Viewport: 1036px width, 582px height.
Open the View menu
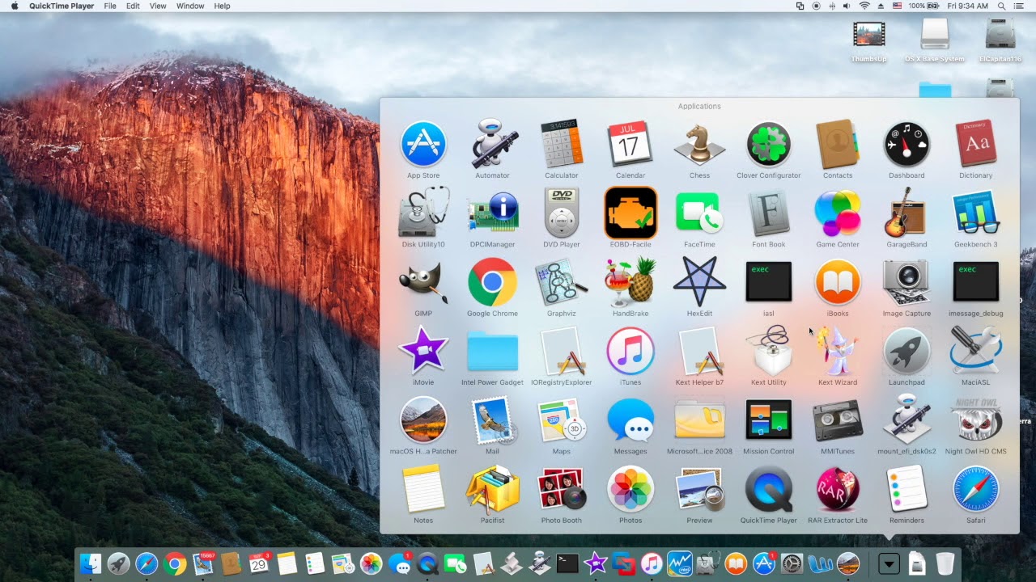pyautogui.click(x=158, y=6)
